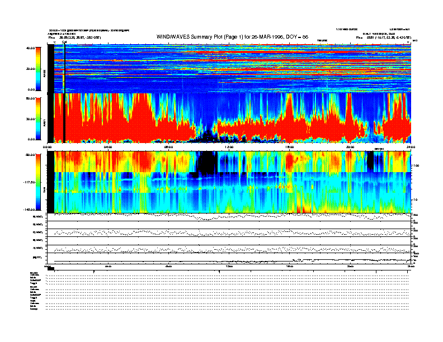The width and height of the screenshot is (443, 342).
Task: Click the -117.50 tick on TNR color scale
Action: click(x=29, y=182)
